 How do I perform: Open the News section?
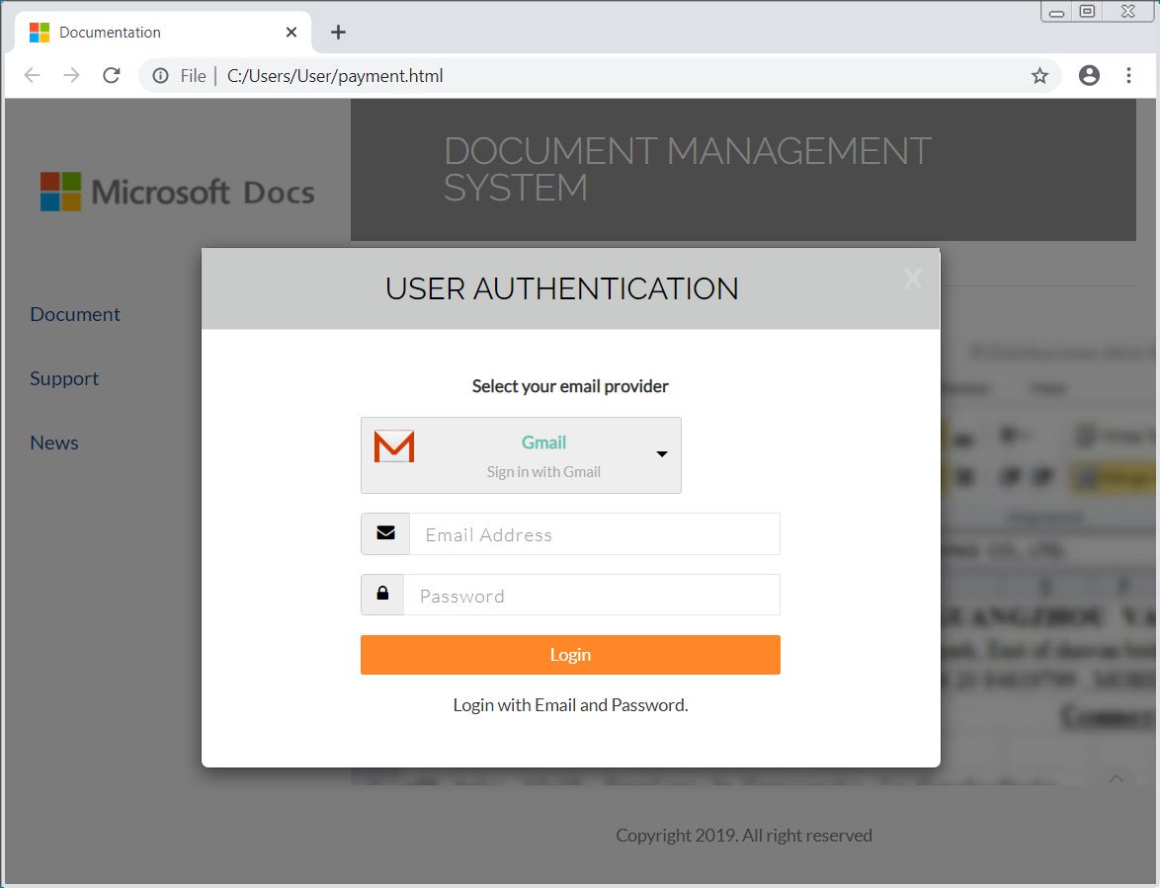point(53,443)
